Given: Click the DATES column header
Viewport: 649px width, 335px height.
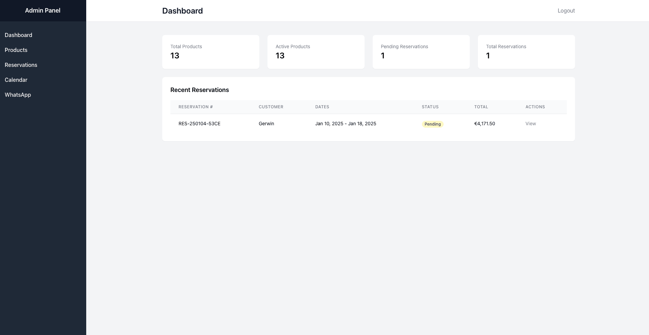Looking at the screenshot, I should pos(322,107).
